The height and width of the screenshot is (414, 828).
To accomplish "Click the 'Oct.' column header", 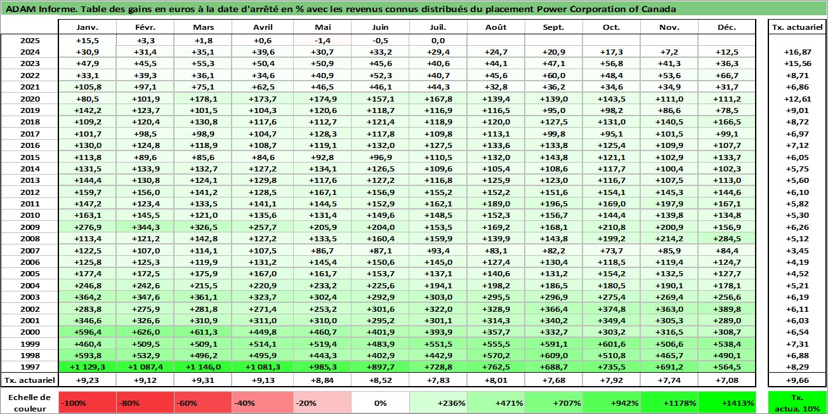I will [x=612, y=28].
